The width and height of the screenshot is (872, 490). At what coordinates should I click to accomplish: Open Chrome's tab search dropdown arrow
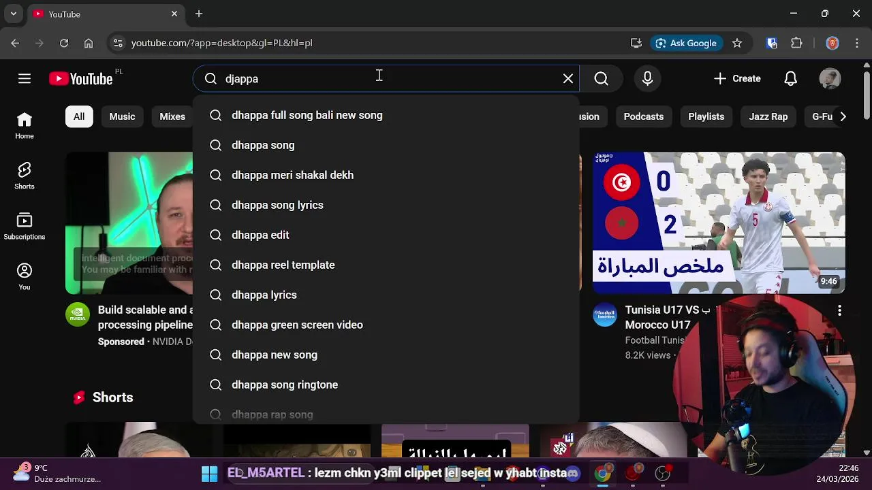[13, 14]
